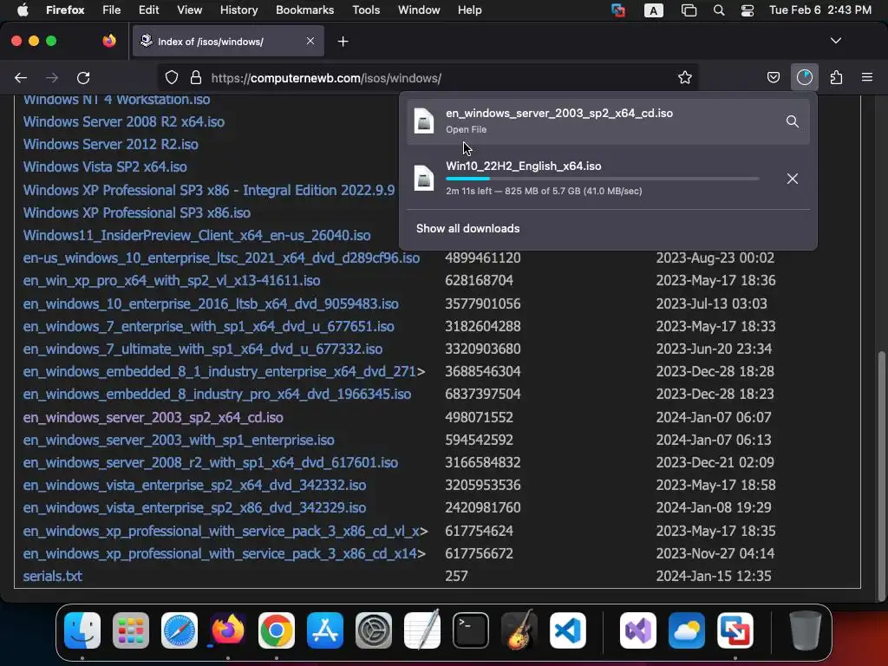Click the URL address field

(x=428, y=77)
